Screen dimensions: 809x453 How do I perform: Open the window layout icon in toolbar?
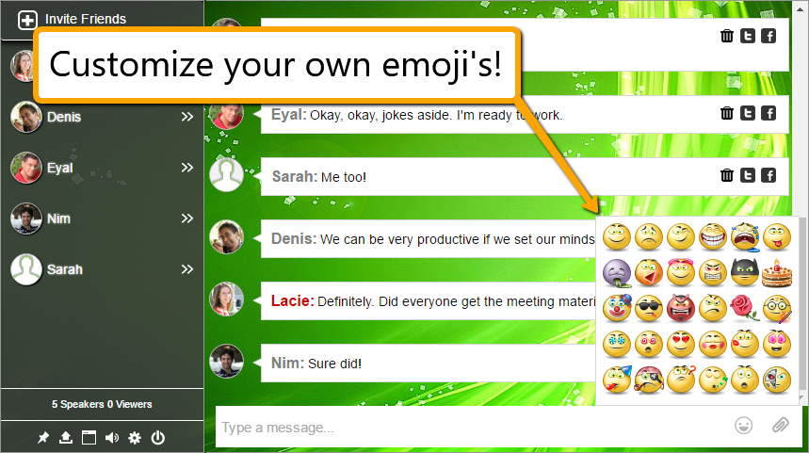[x=89, y=438]
